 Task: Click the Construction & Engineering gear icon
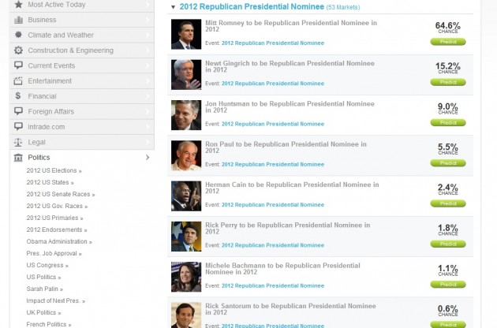pyautogui.click(x=18, y=50)
